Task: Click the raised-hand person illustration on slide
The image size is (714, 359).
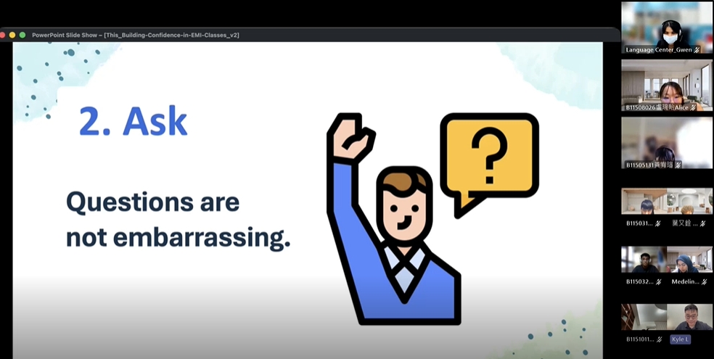Action: 393,218
